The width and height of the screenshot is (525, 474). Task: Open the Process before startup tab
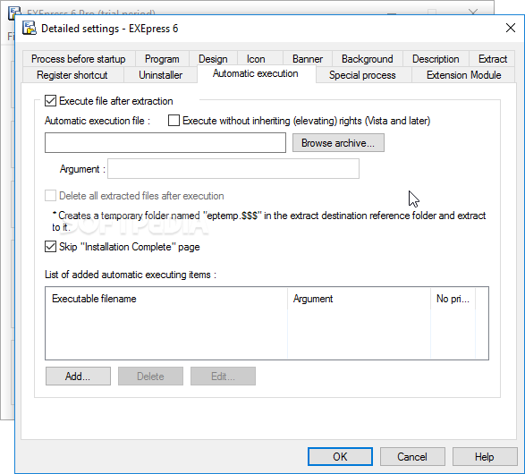point(79,59)
